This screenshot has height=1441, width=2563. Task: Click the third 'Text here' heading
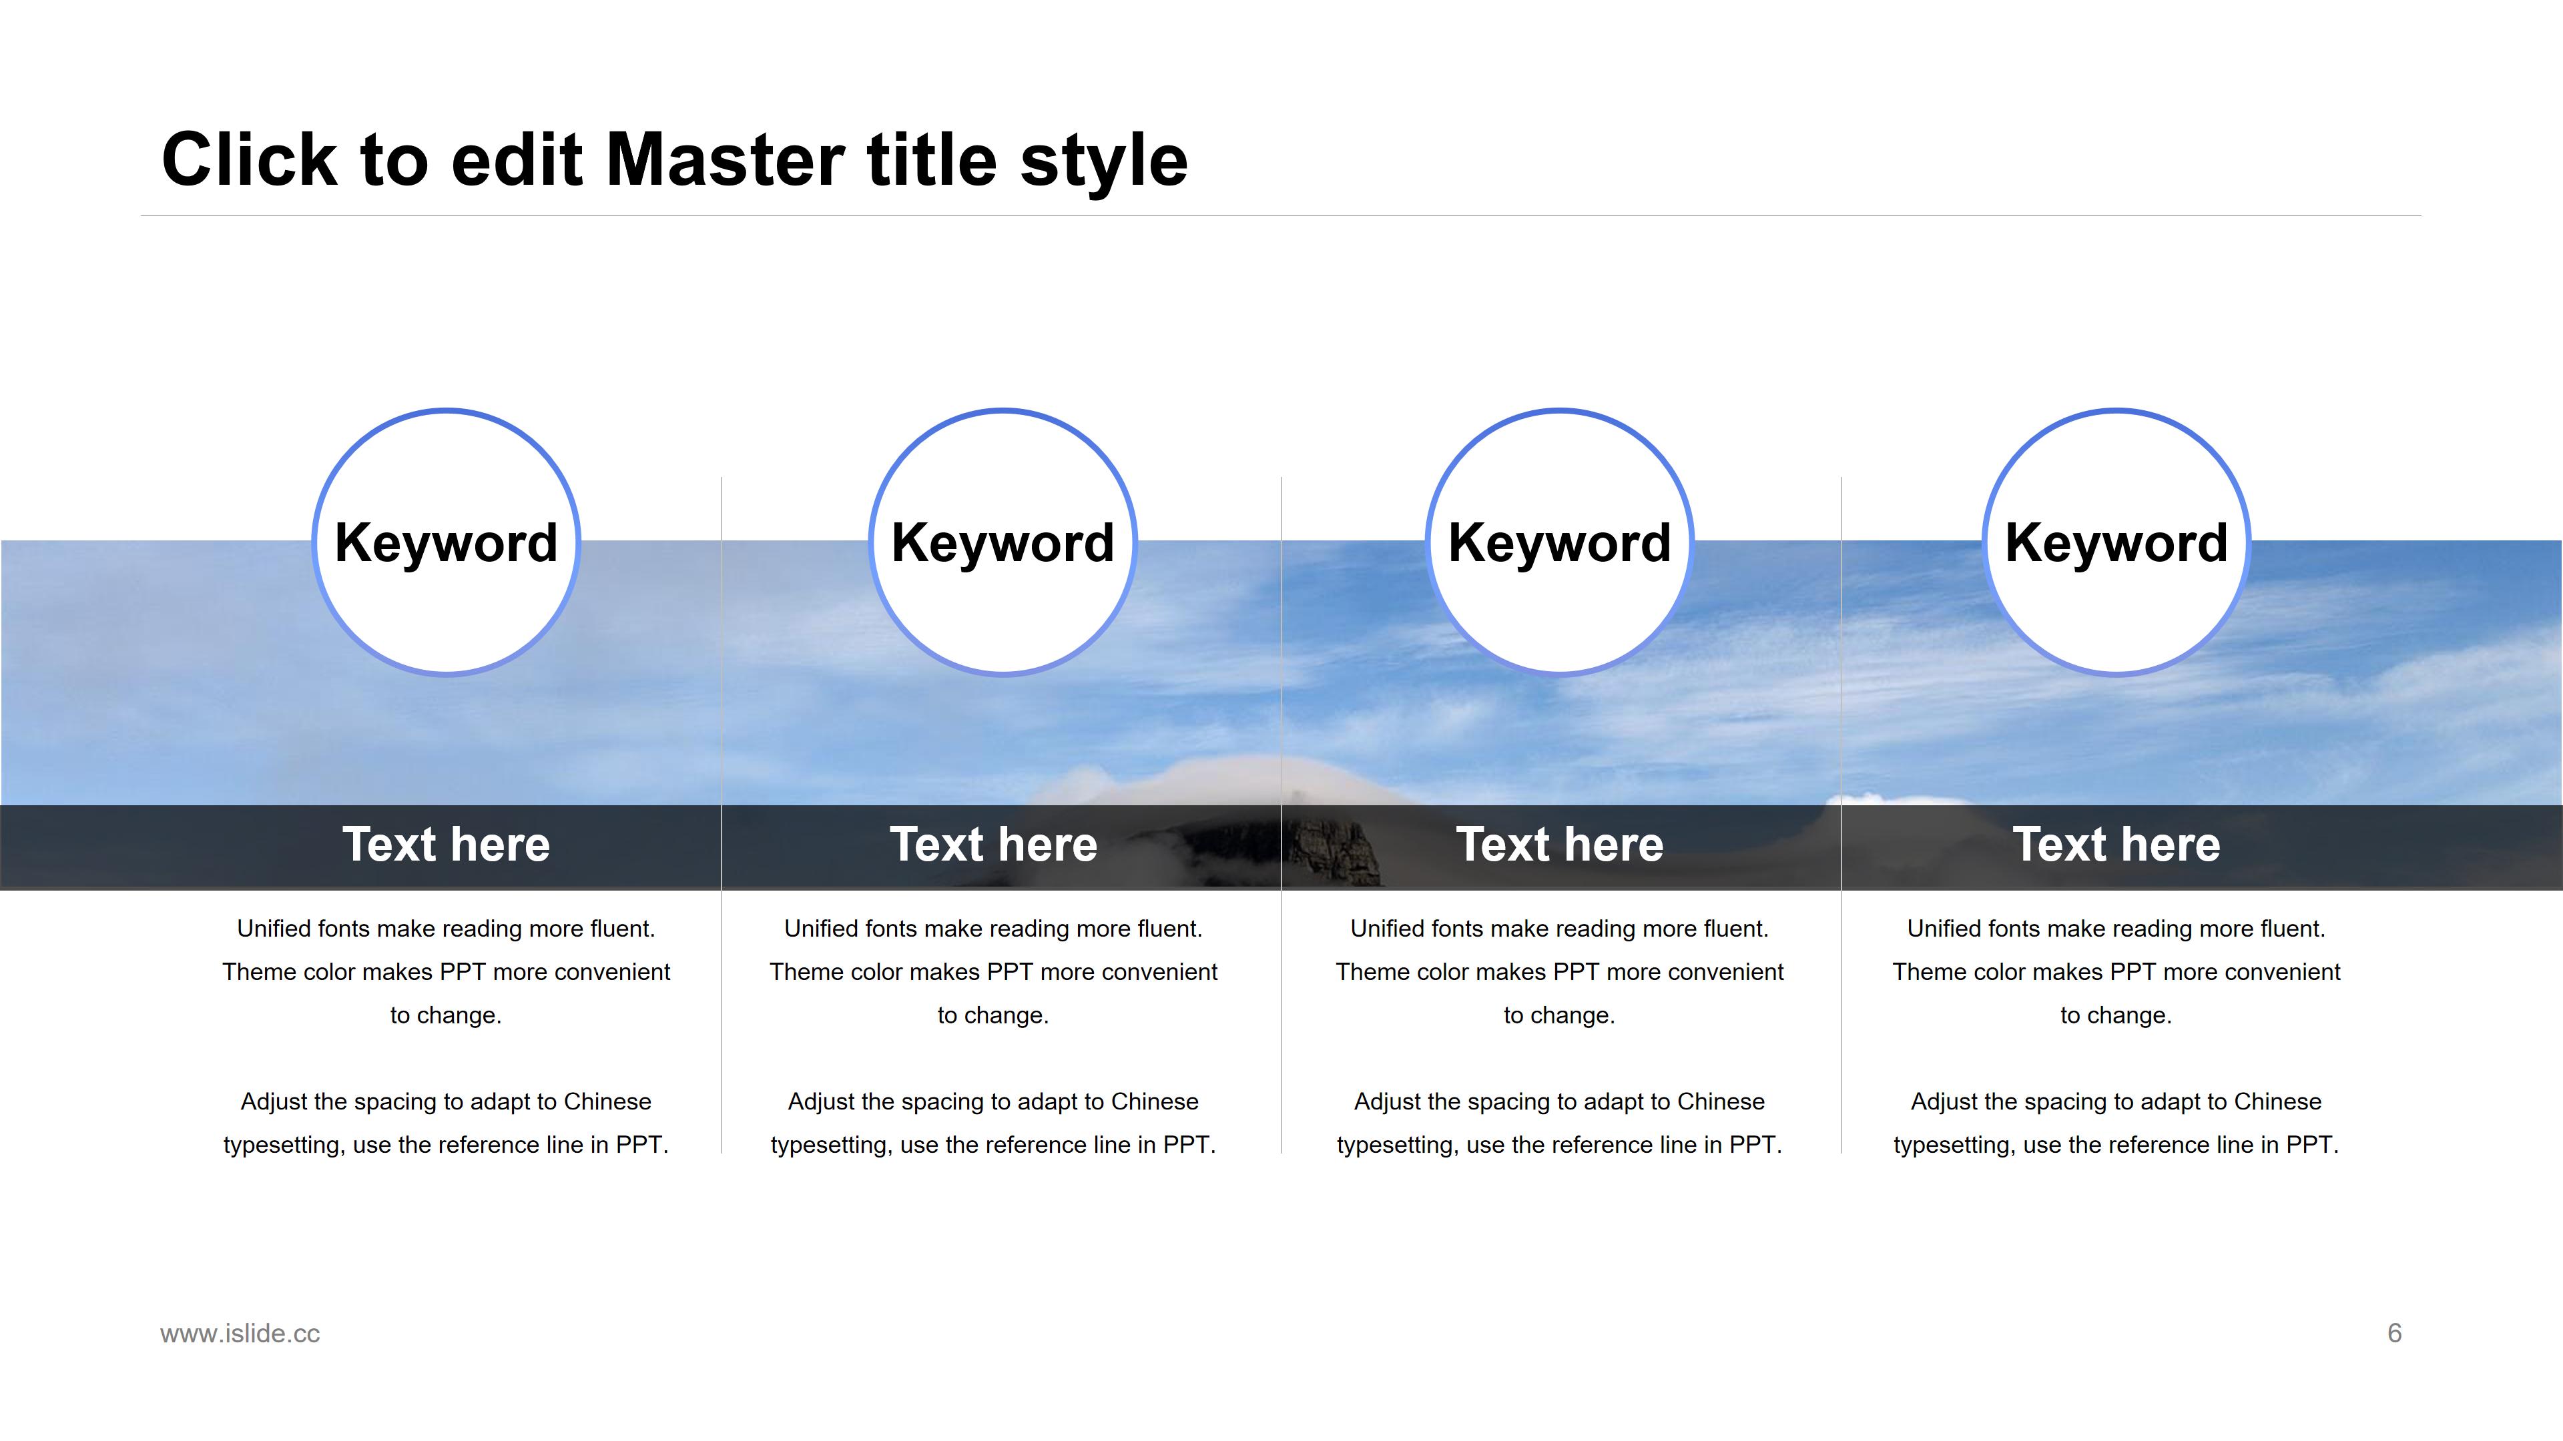[1559, 845]
